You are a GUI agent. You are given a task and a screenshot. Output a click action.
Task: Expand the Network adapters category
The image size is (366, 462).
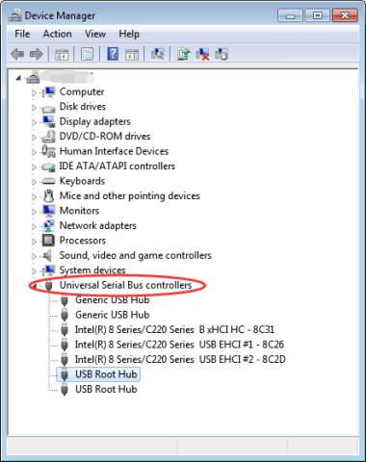click(34, 226)
